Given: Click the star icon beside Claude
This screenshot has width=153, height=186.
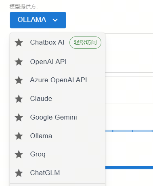Looking at the screenshot, I should click(x=19, y=99).
